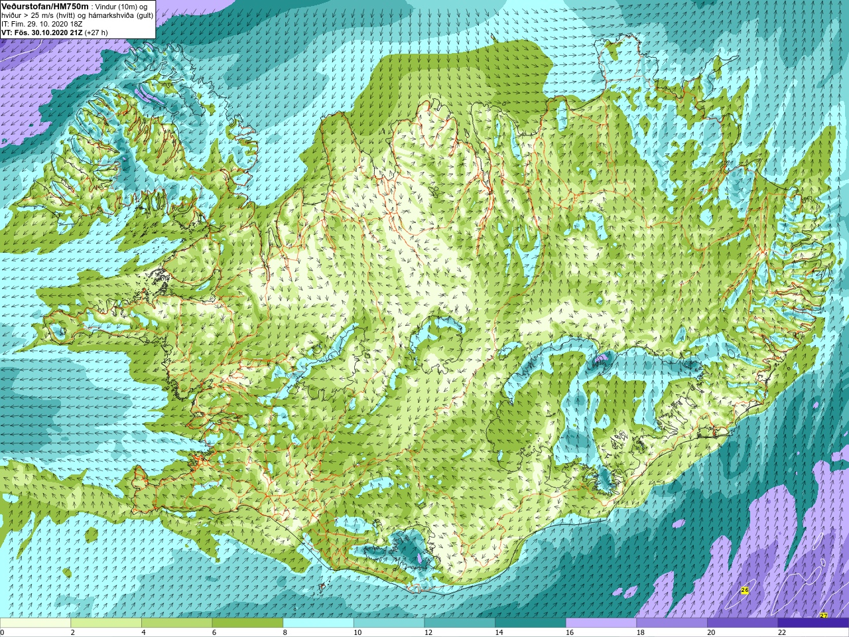Select the dark teal 14–16 m/s legend swatch
The width and height of the screenshot is (849, 637).
tap(531, 623)
